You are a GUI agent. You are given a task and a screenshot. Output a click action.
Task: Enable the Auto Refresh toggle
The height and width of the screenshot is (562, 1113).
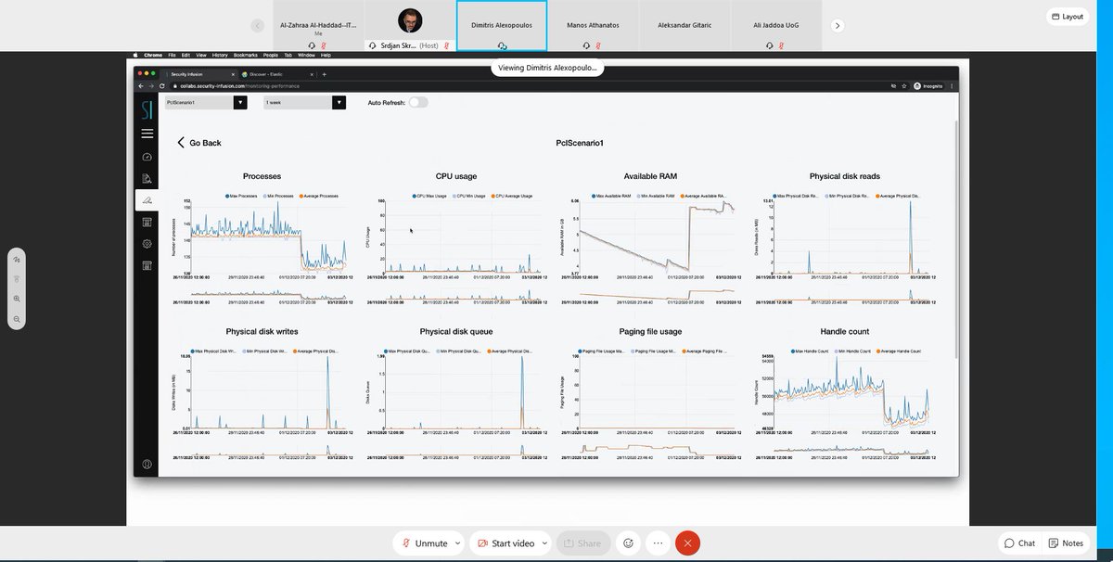click(418, 103)
